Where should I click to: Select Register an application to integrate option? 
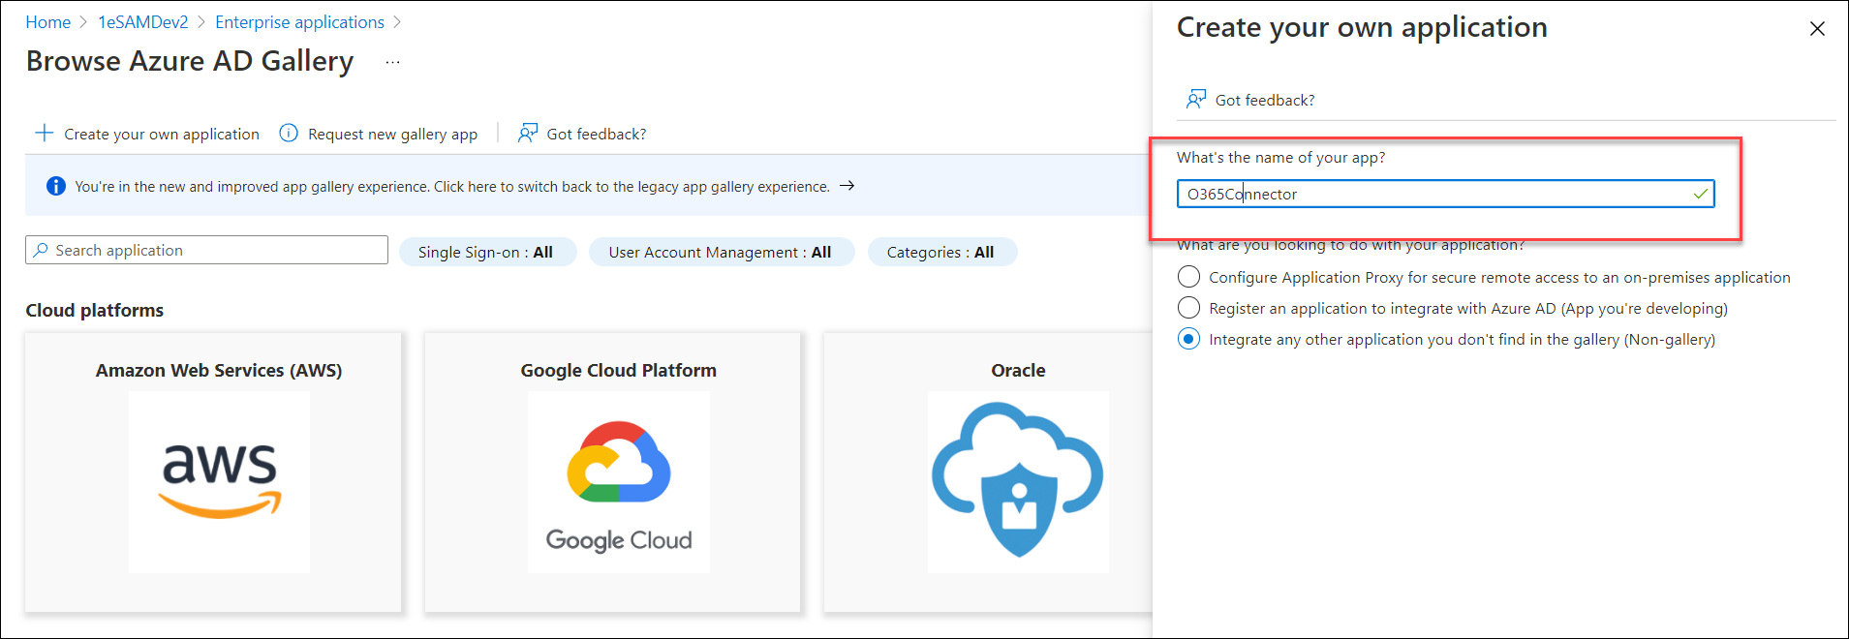pos(1188,308)
